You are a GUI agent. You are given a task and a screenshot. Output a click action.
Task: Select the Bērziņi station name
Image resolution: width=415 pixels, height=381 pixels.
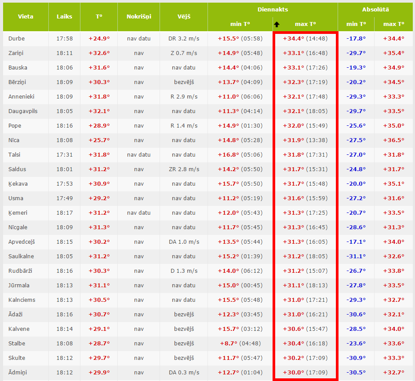pyautogui.click(x=17, y=82)
